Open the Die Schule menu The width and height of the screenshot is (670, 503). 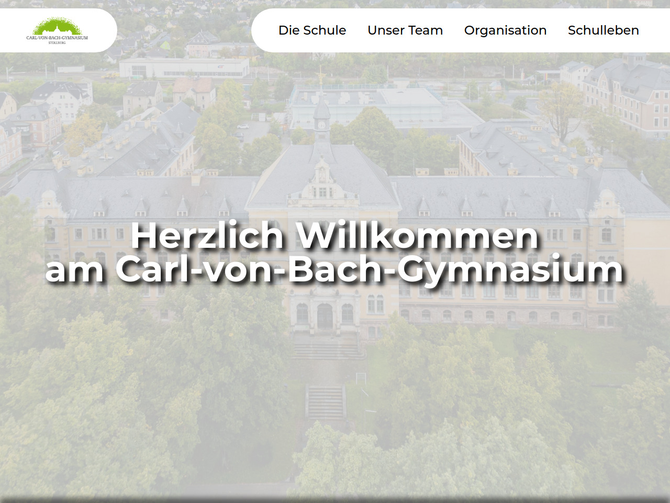pos(312,30)
